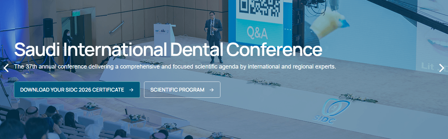Select the 37th annual conference description text

click(175, 67)
